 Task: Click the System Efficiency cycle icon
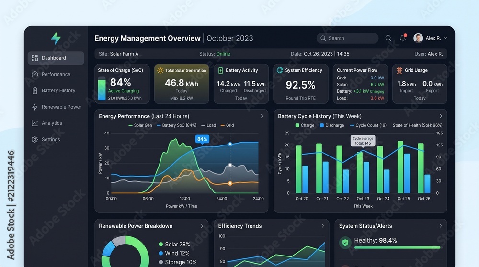(x=280, y=70)
